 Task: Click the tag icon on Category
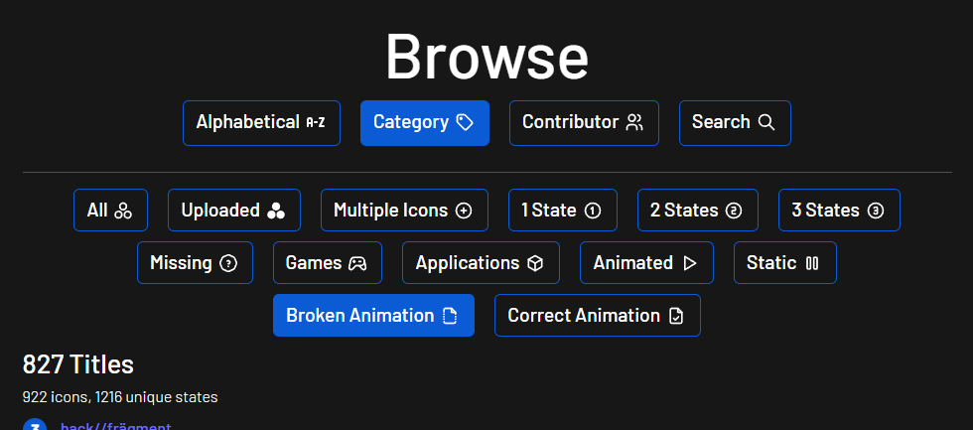pos(465,122)
